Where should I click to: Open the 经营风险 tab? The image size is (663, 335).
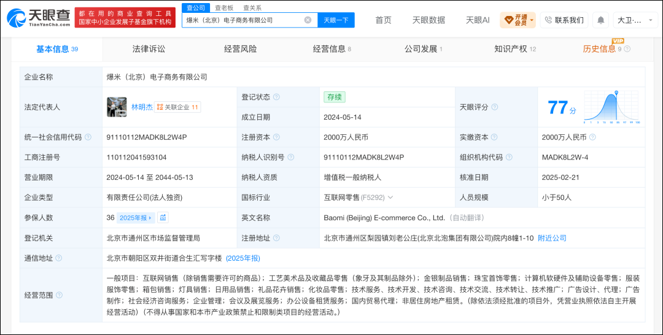point(240,49)
